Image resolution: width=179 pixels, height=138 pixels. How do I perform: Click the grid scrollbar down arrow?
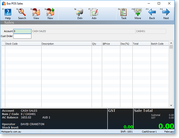171,105
